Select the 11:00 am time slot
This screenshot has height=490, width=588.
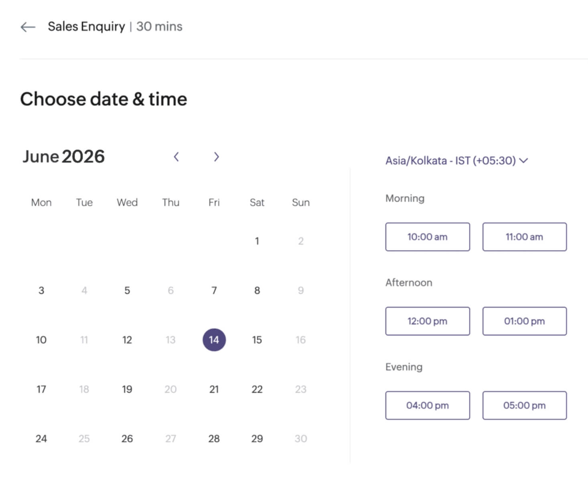[524, 237]
